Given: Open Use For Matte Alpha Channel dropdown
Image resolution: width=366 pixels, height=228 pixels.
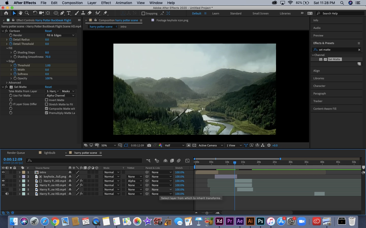Looking at the screenshot, I should [60, 96].
